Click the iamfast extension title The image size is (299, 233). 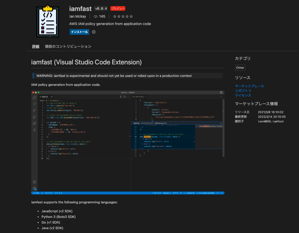pyautogui.click(x=80, y=9)
